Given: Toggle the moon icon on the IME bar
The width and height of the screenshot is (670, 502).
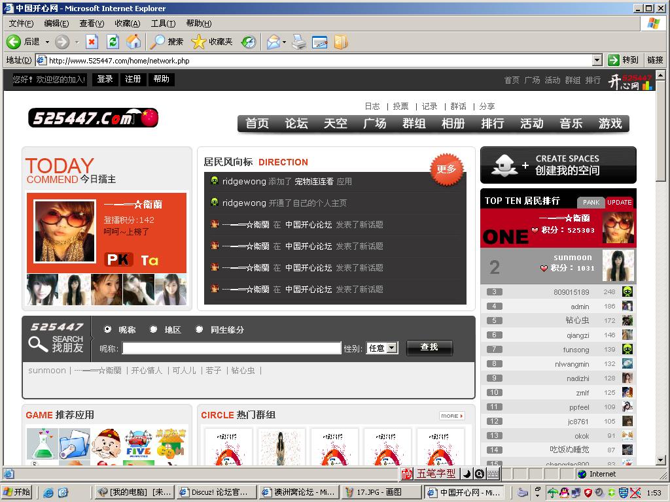Looking at the screenshot, I should click(467, 473).
